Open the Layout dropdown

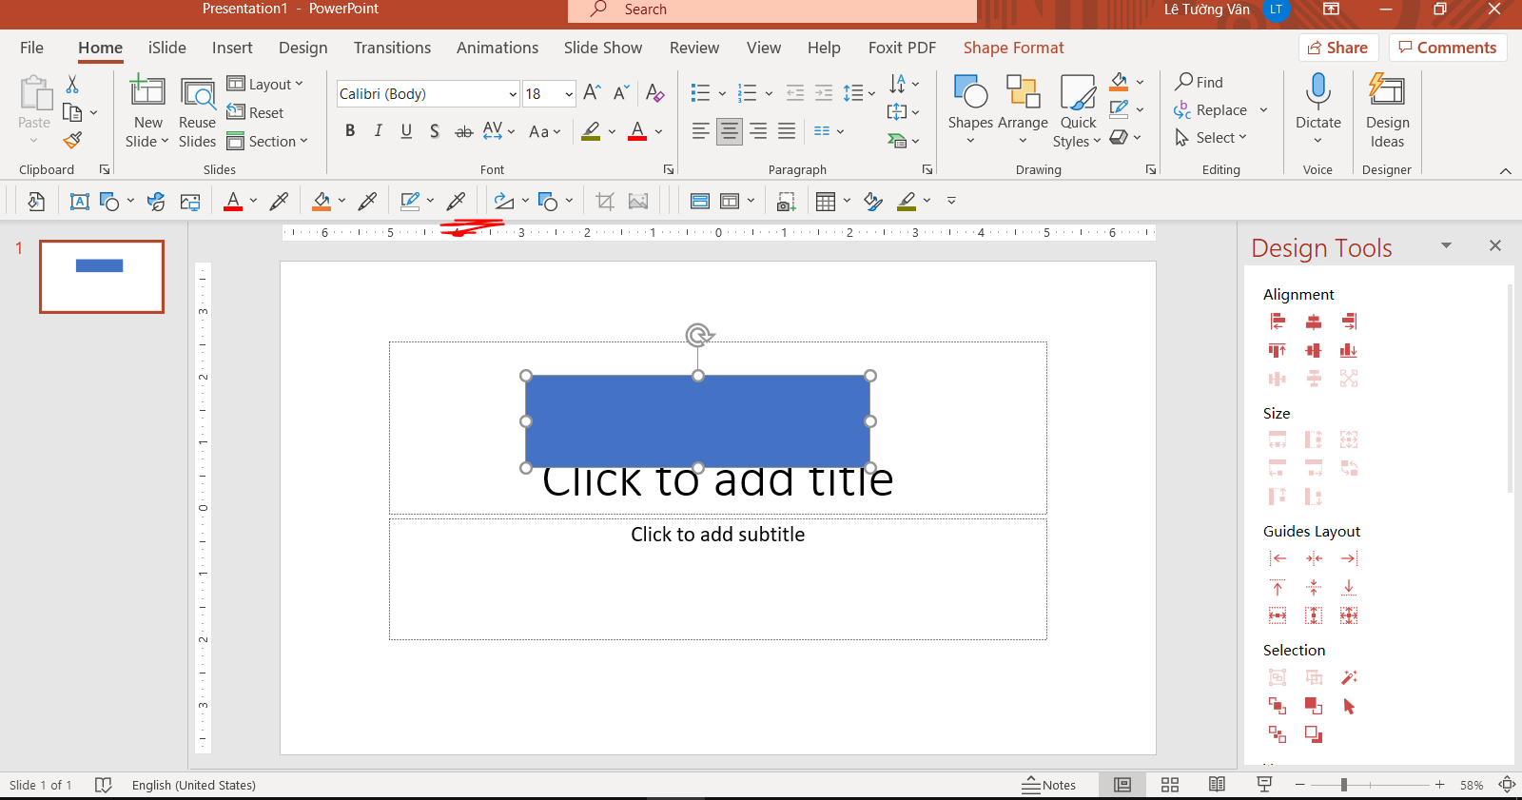265,84
